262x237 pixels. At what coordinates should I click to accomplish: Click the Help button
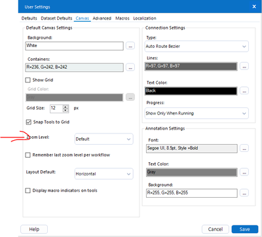click(x=34, y=229)
